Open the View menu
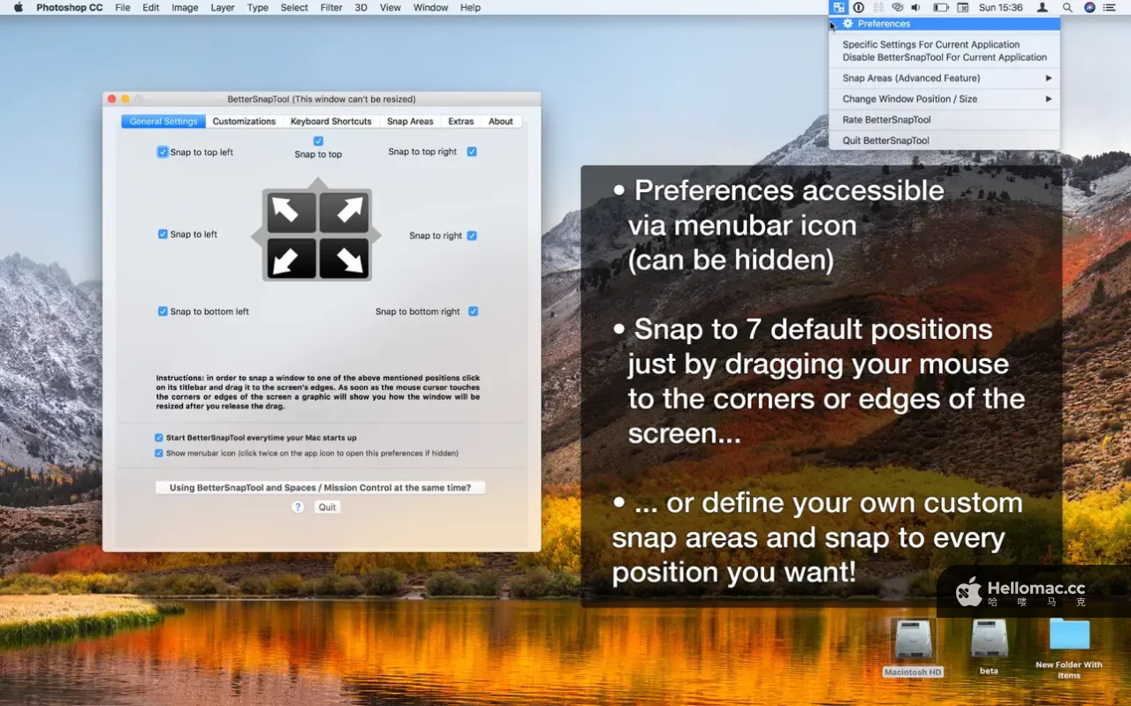Viewport: 1131px width, 706px height. pos(391,7)
